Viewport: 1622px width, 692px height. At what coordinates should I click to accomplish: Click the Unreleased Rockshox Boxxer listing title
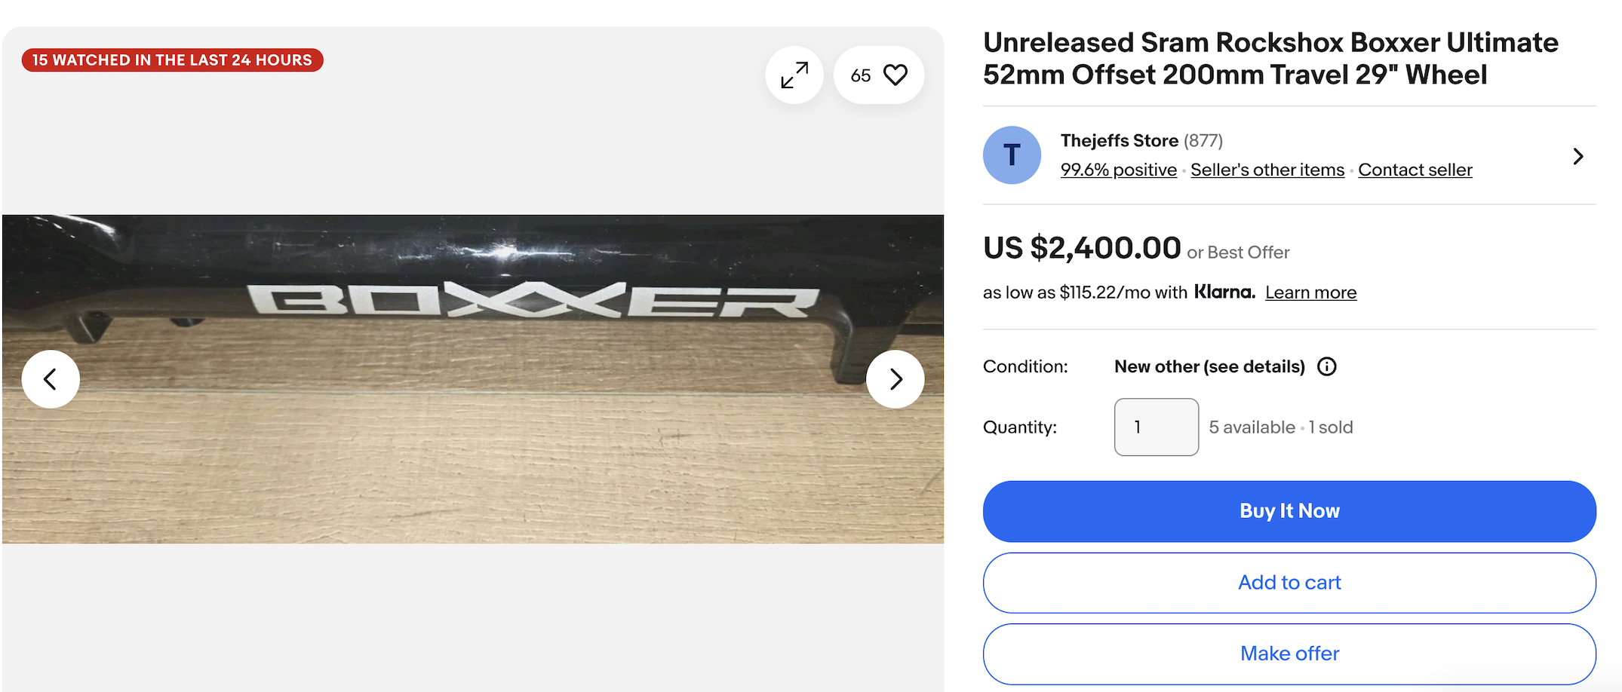point(1270,59)
